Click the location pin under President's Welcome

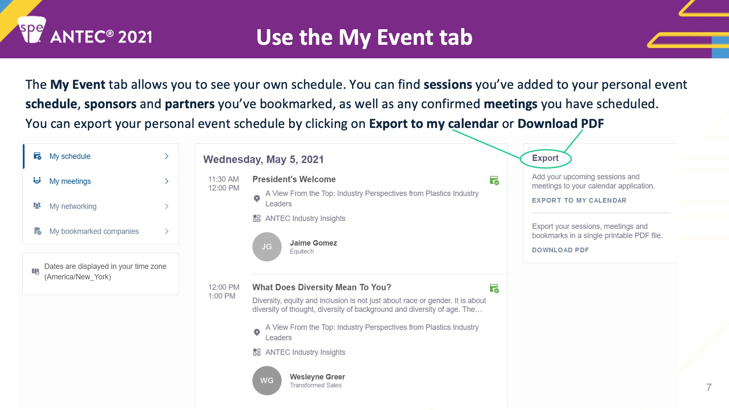pyautogui.click(x=257, y=199)
